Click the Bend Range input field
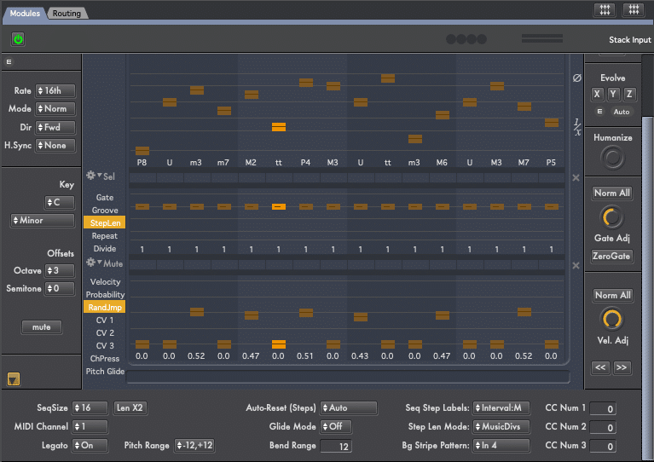This screenshot has width=654, height=462. (x=336, y=447)
